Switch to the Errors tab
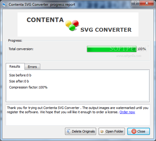This screenshot has height=141, width=156. pos(32,67)
